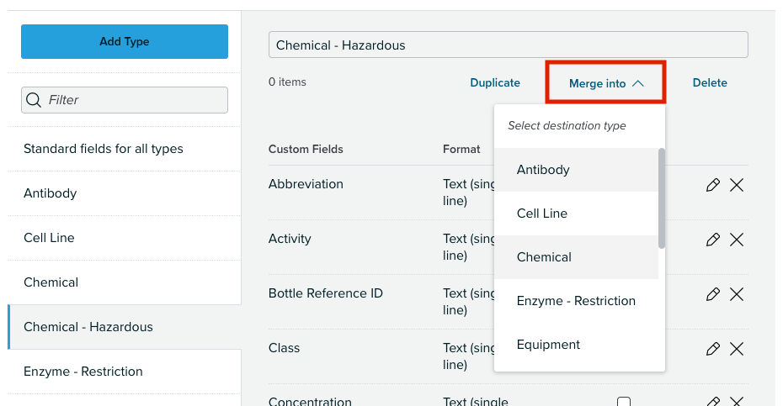Click the Abbreviation field name
The height and width of the screenshot is (406, 783).
coord(306,184)
